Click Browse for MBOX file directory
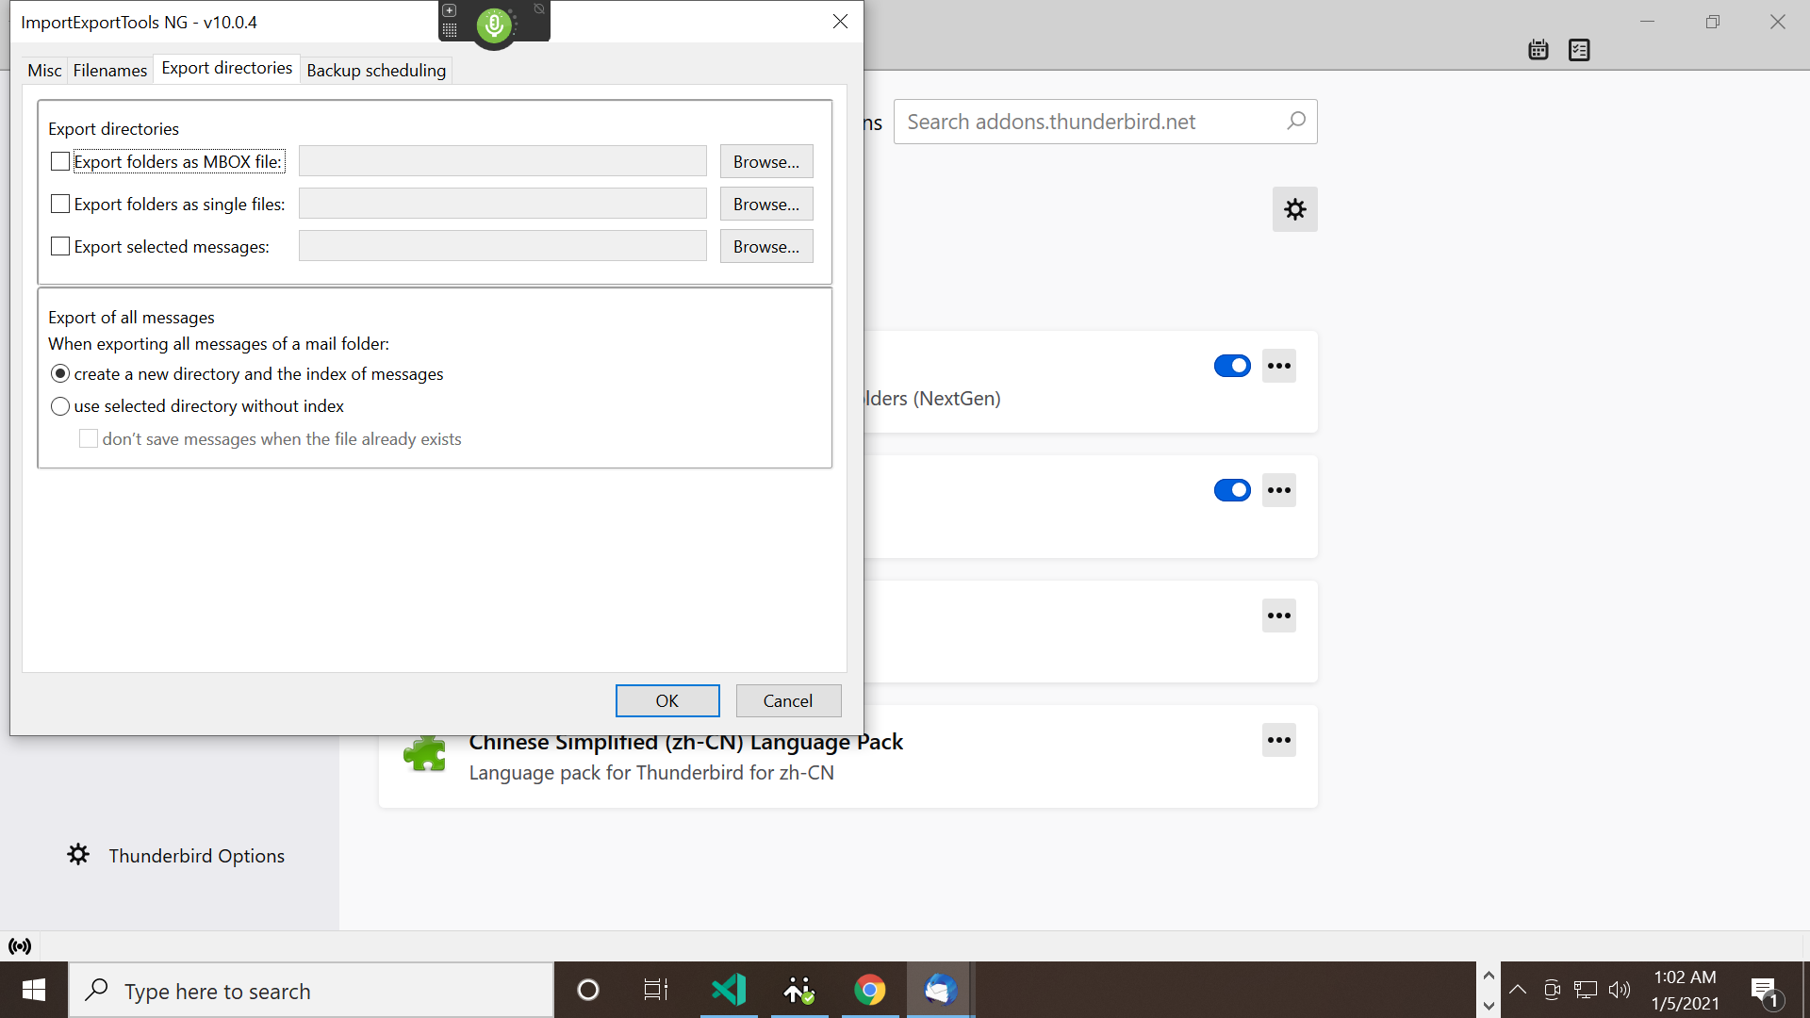Viewport: 1810px width, 1018px height. [765, 161]
